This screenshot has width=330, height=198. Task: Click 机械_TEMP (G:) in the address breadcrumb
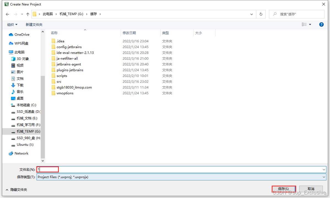coord(71,14)
